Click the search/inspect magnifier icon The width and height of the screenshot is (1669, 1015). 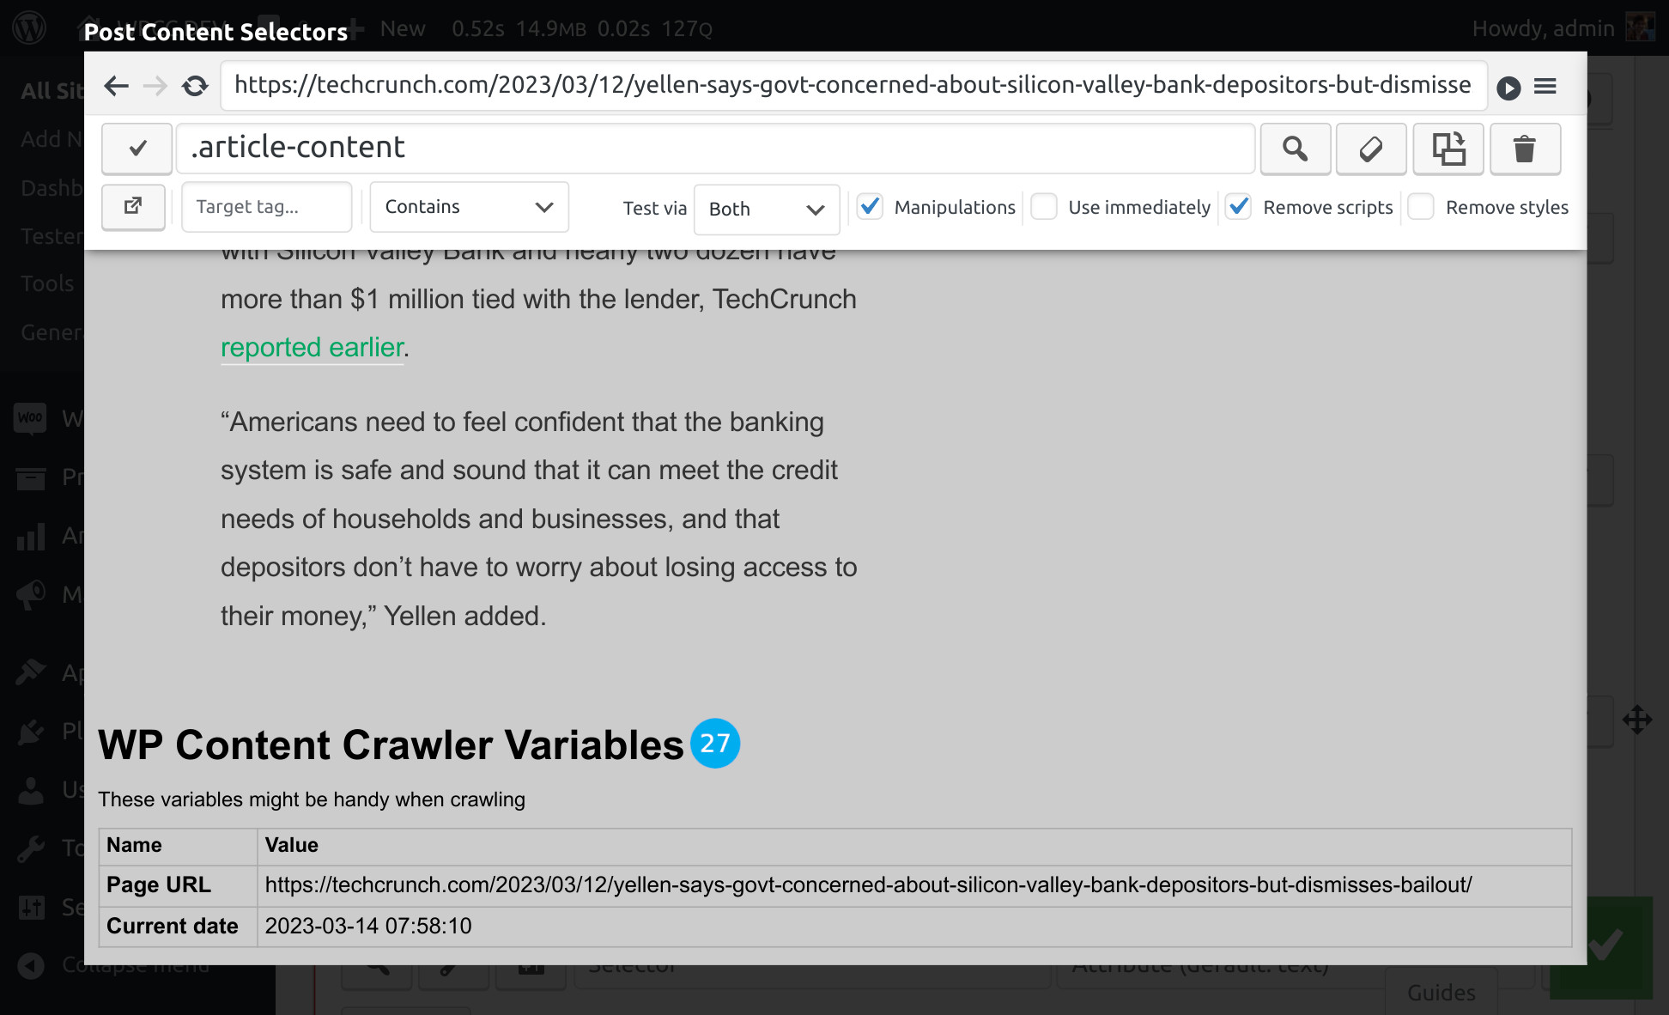click(x=1295, y=148)
